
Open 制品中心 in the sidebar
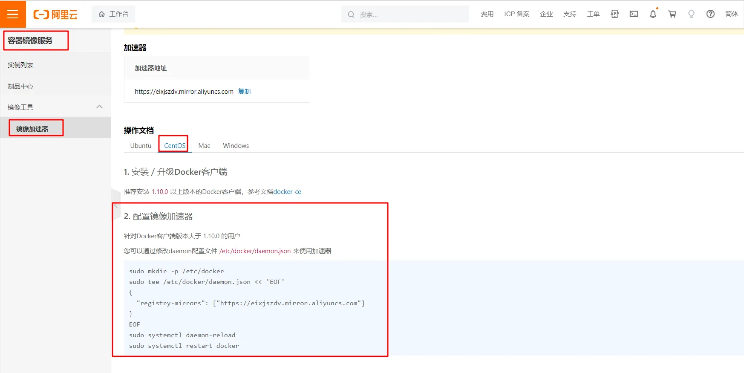[x=20, y=86]
